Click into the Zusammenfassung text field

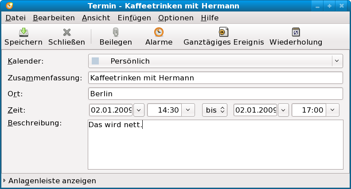point(215,78)
